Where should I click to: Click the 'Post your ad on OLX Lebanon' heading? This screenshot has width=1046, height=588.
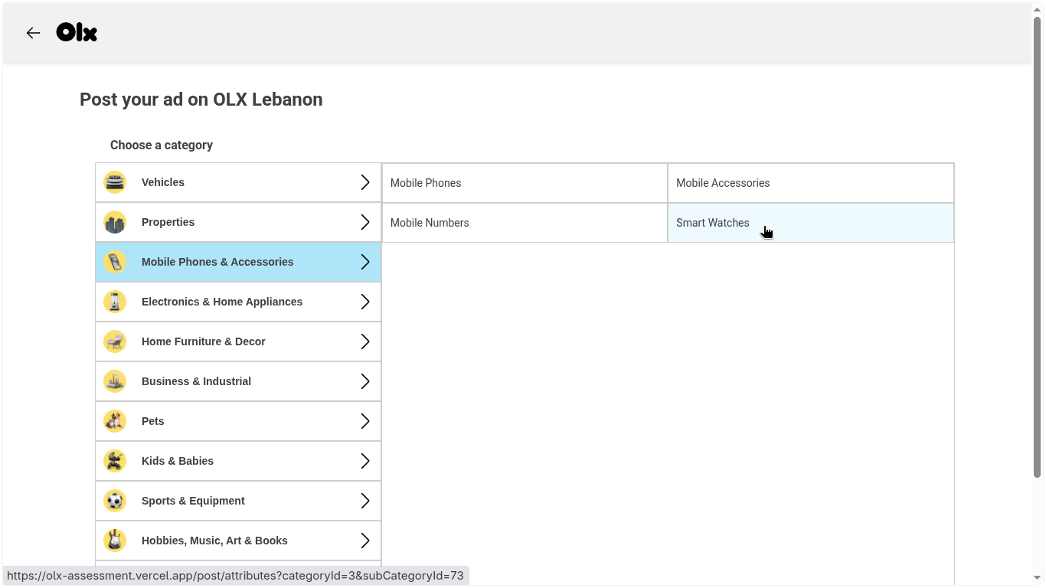pos(201,100)
